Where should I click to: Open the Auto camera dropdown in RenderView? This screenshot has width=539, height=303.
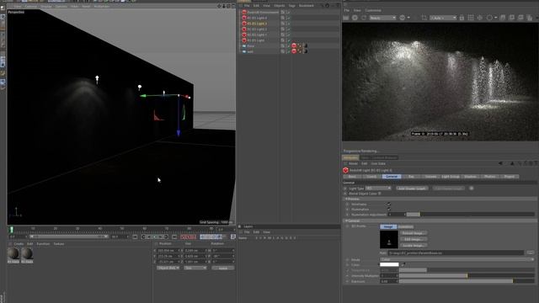pyautogui.click(x=443, y=18)
